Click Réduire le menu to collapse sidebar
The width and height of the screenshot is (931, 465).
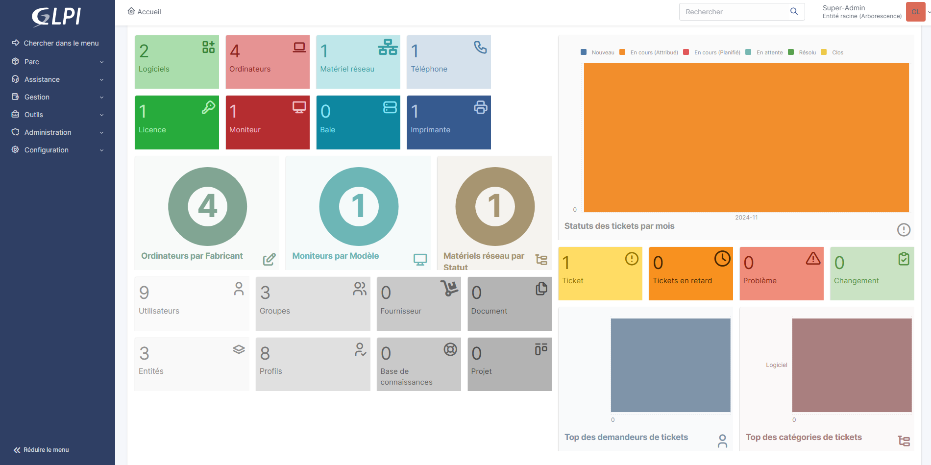41,450
